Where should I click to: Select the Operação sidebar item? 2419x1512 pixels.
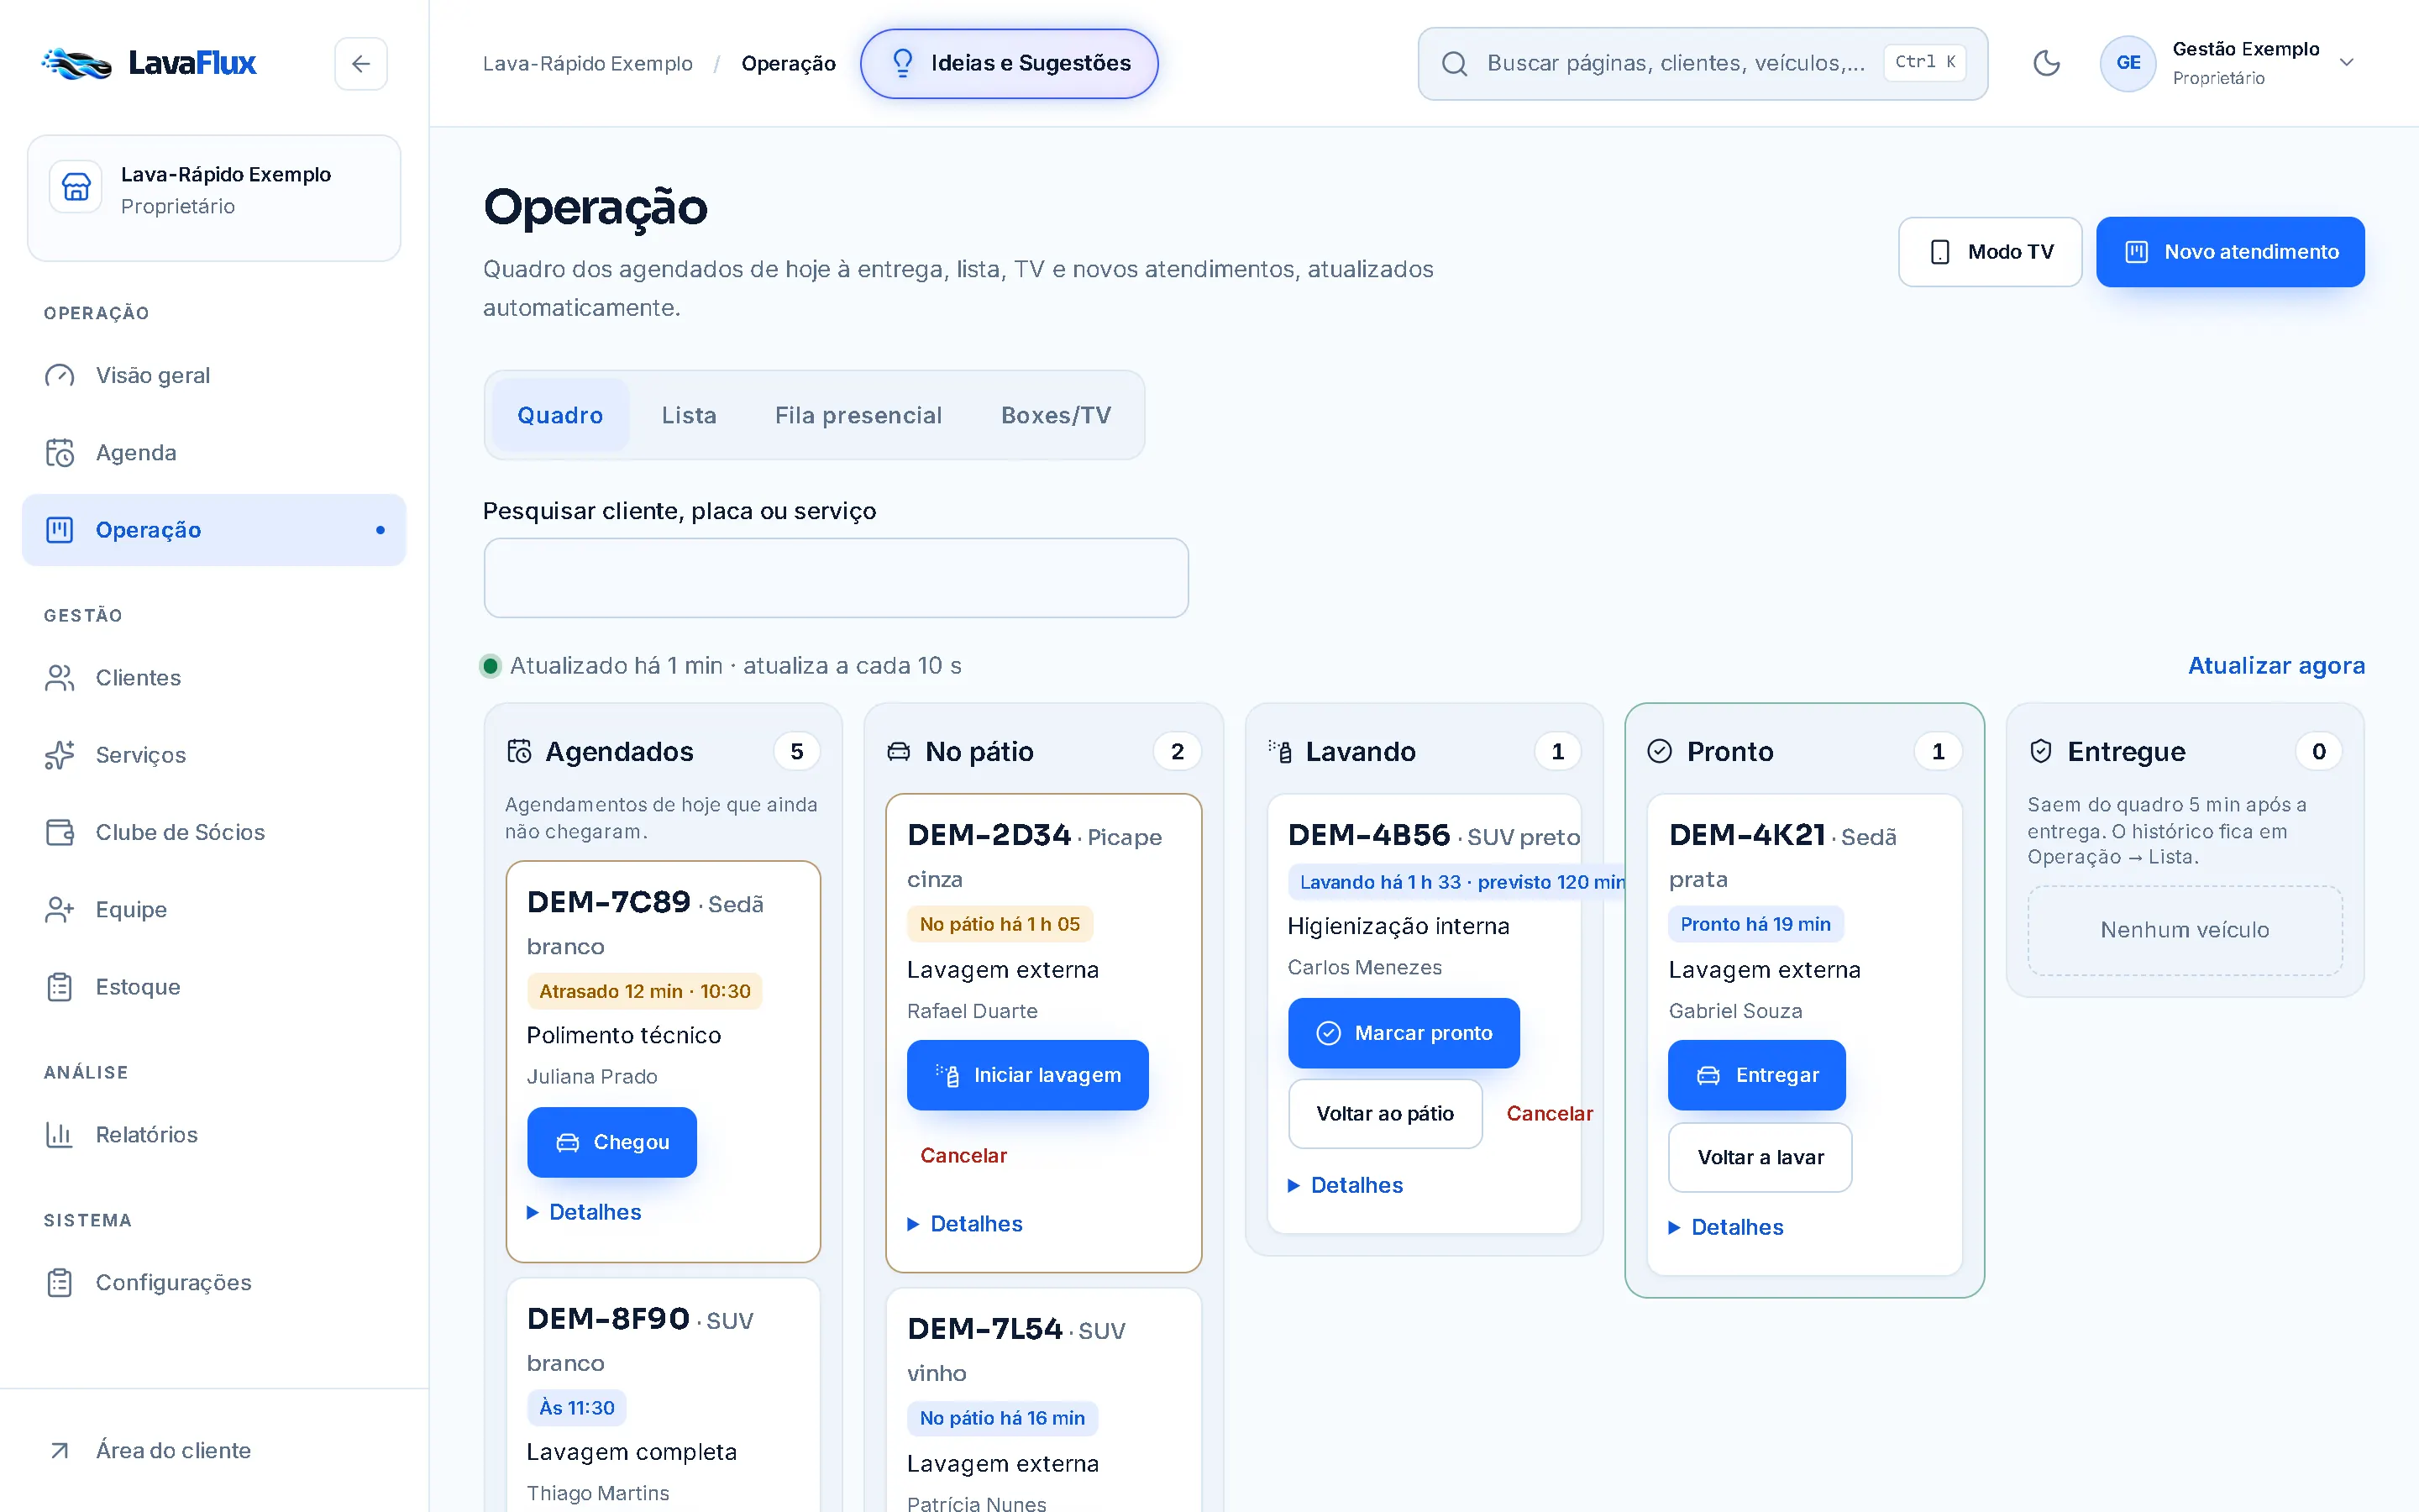click(214, 529)
